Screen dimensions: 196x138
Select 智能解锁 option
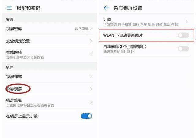pos(49,54)
